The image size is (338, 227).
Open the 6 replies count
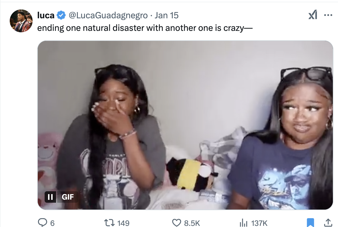(52, 223)
